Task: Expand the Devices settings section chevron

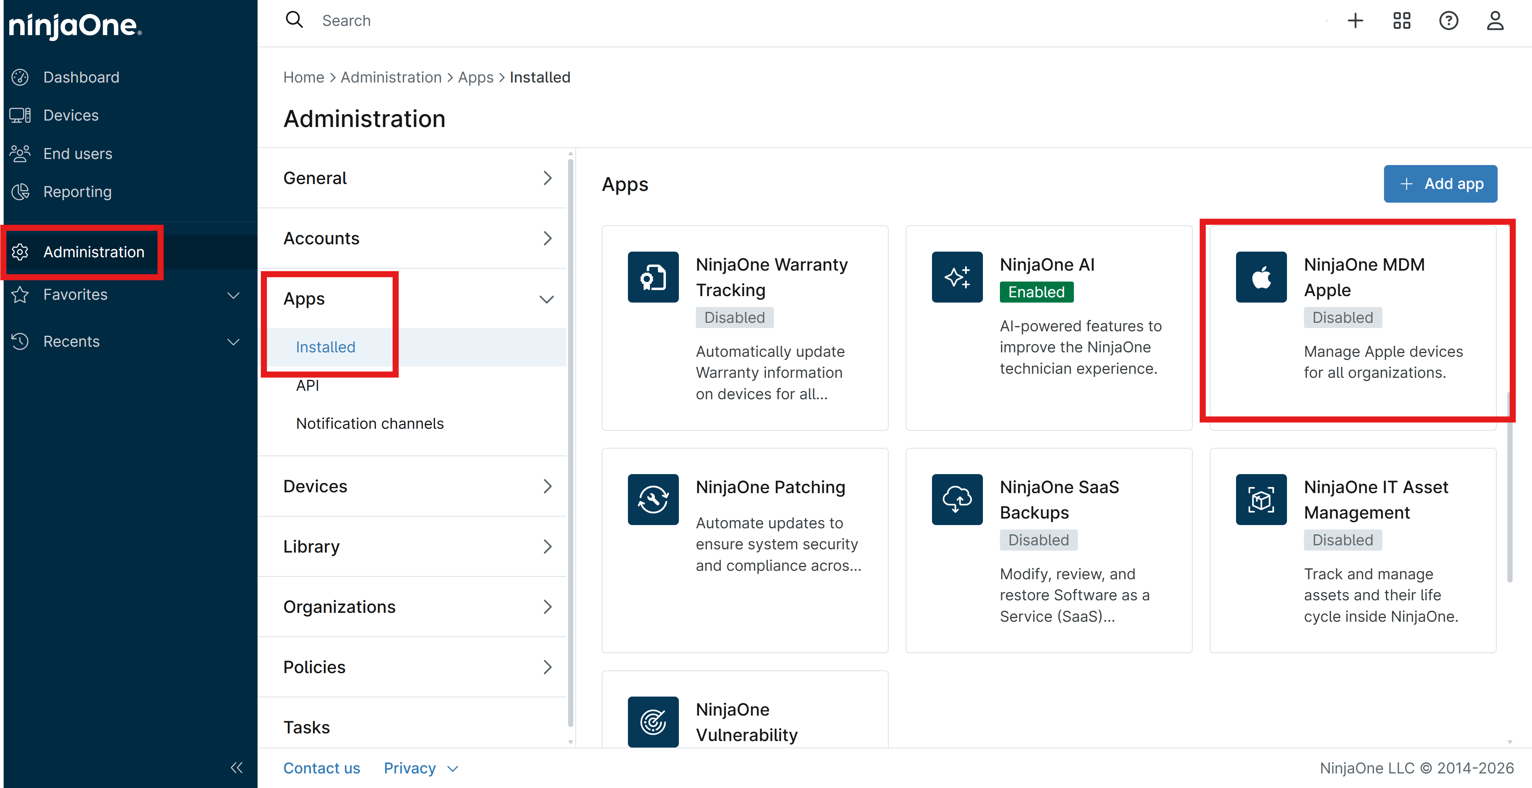Action: (x=547, y=486)
